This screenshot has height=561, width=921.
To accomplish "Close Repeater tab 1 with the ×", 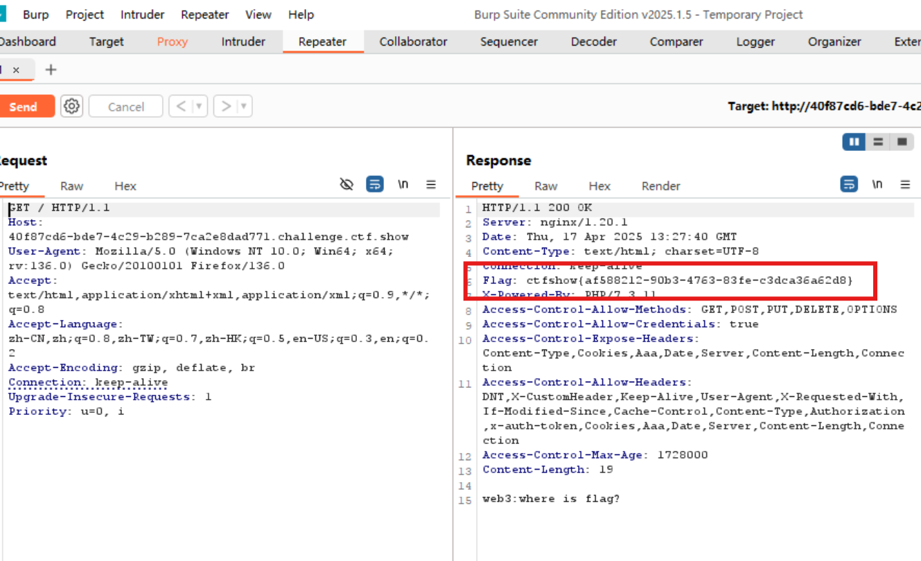I will pos(16,70).
